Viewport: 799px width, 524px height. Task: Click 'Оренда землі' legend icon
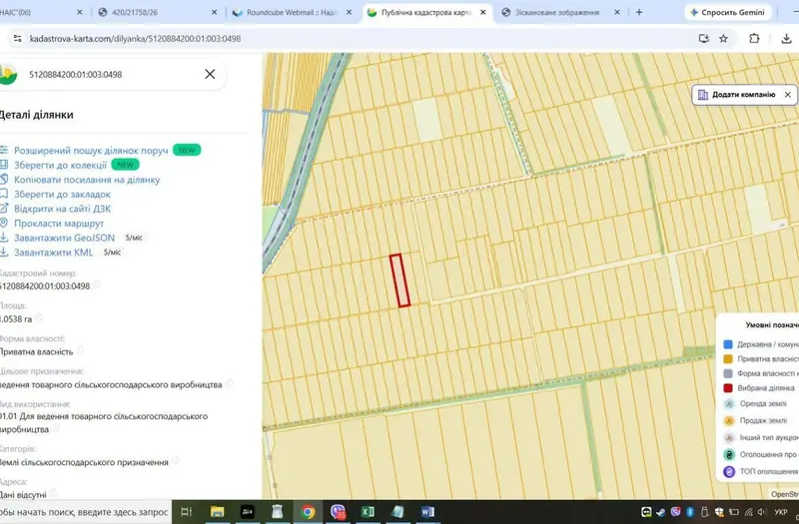click(729, 404)
